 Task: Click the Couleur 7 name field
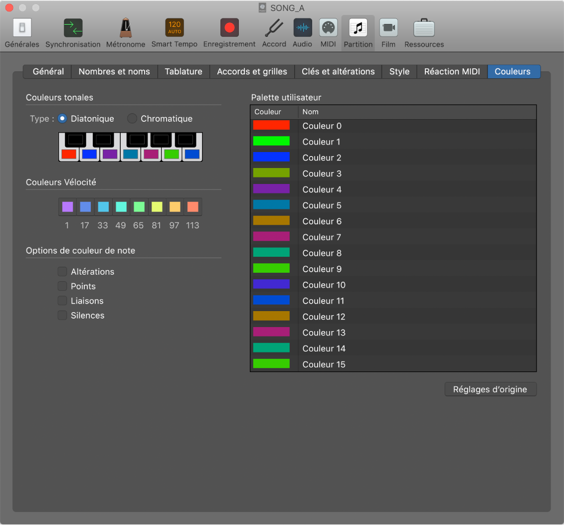coord(322,237)
